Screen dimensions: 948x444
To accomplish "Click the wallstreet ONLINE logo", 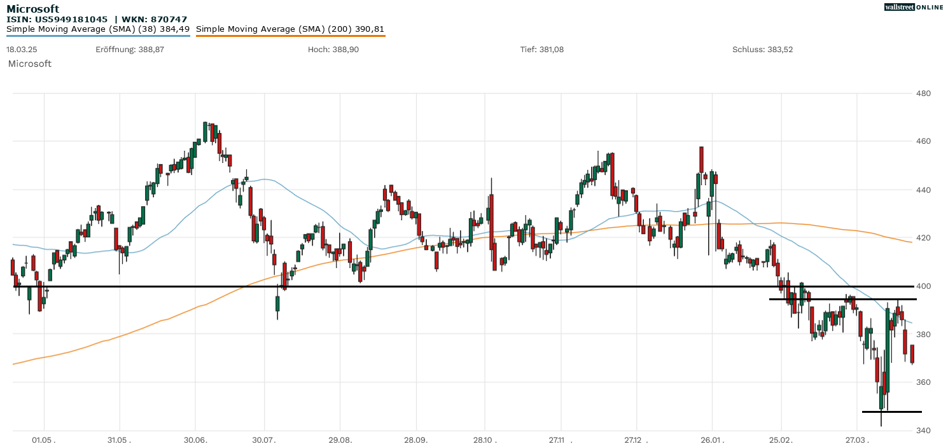I will tap(914, 7).
